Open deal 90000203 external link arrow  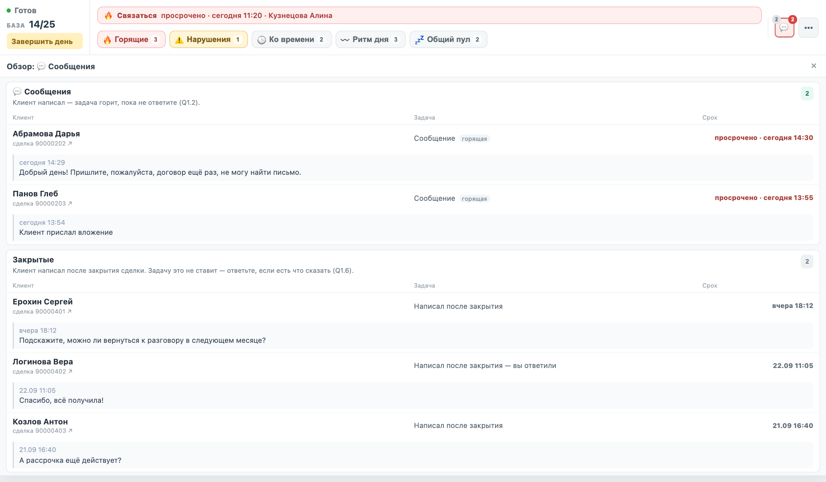click(70, 203)
